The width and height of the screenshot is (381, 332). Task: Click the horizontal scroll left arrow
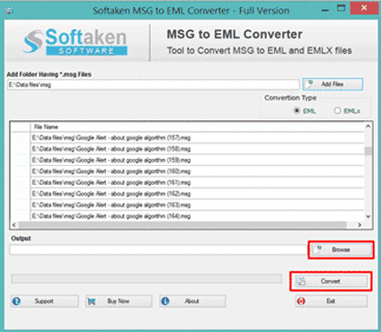pyautogui.click(x=14, y=224)
